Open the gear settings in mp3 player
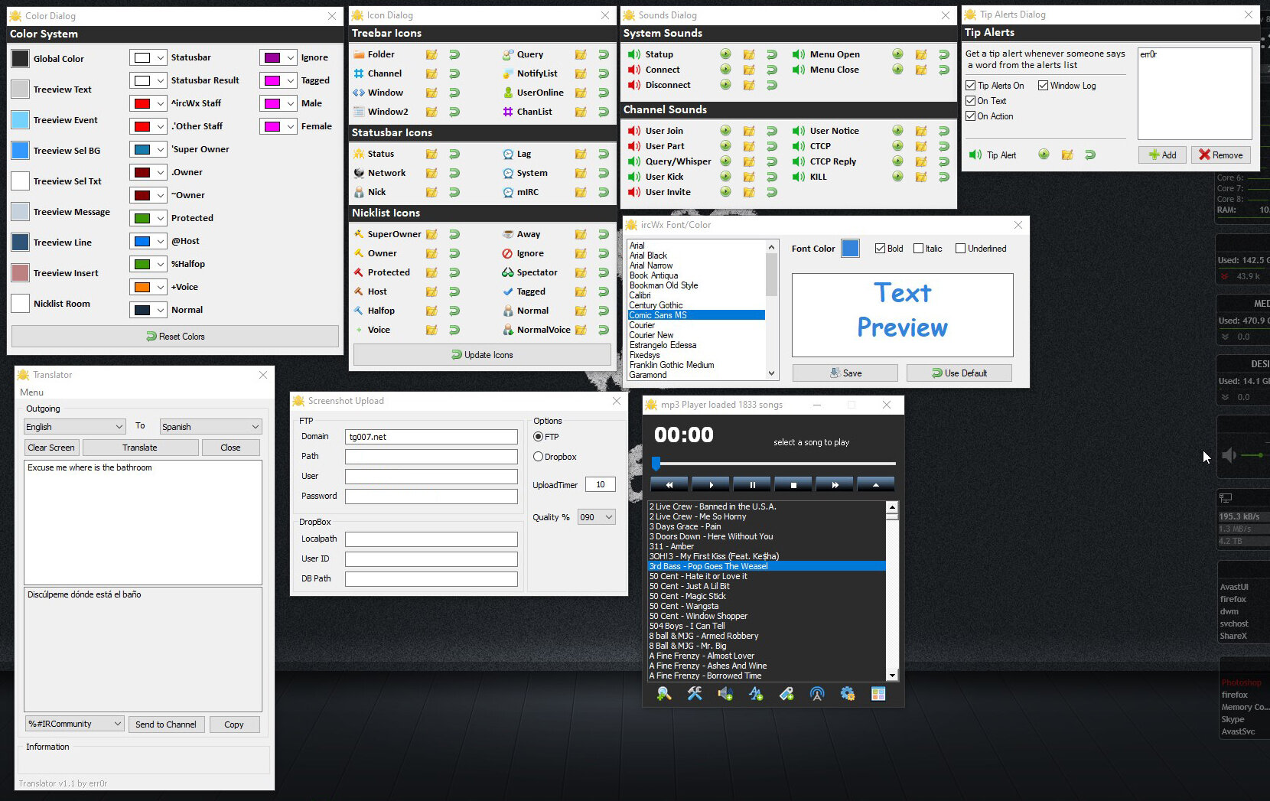Image resolution: width=1270 pixels, height=801 pixels. click(847, 693)
